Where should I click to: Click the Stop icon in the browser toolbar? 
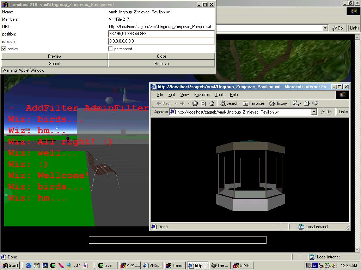(x=195, y=103)
